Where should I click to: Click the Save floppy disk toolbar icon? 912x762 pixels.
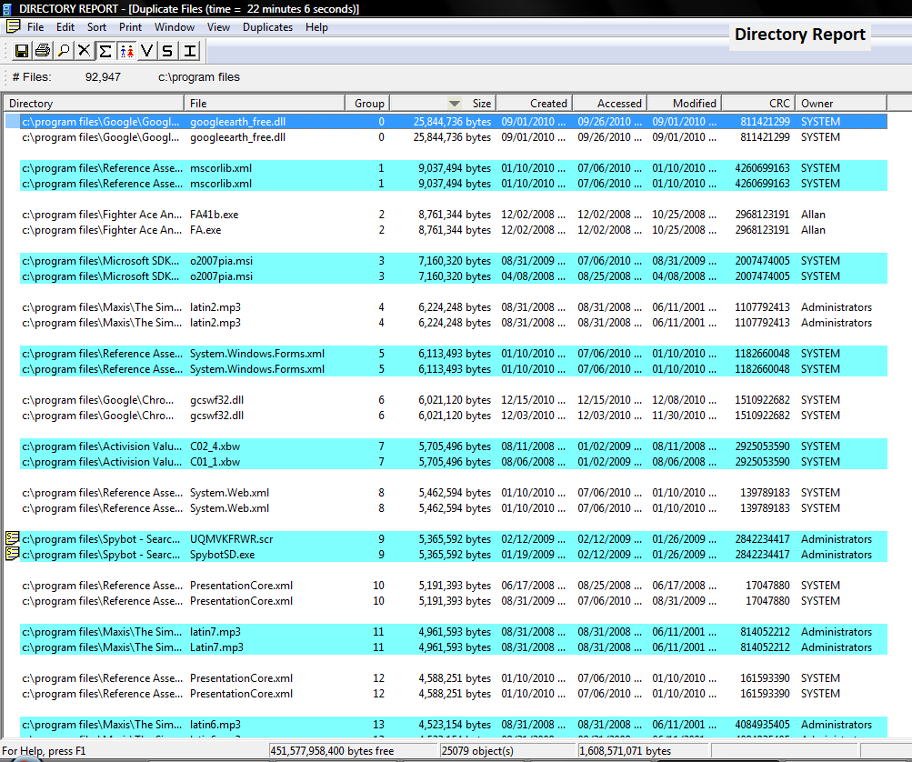click(x=22, y=51)
